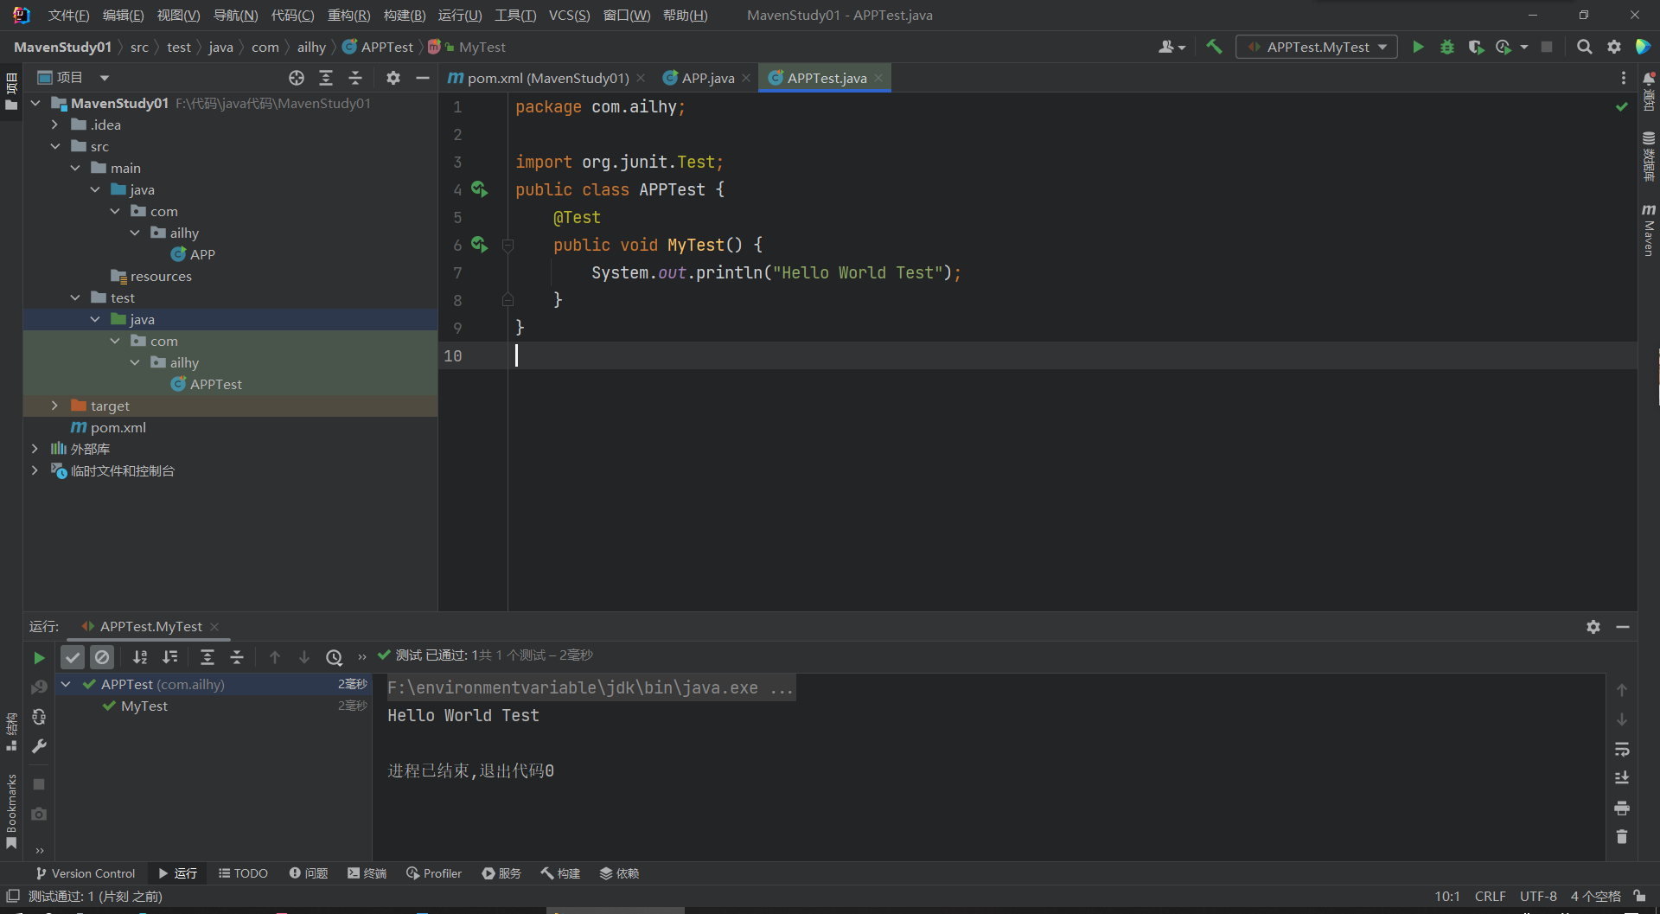
Task: Collapse all nodes in project tree
Action: pyautogui.click(x=355, y=78)
